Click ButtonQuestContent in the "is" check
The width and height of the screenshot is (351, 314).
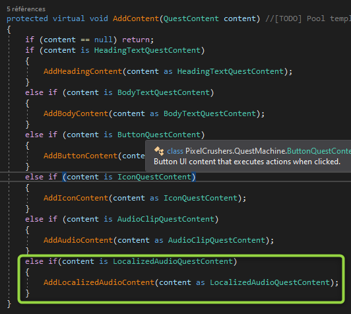(x=159, y=135)
